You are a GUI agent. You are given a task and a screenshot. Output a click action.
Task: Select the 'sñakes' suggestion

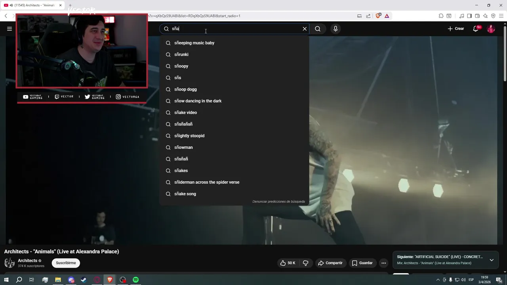234,171
